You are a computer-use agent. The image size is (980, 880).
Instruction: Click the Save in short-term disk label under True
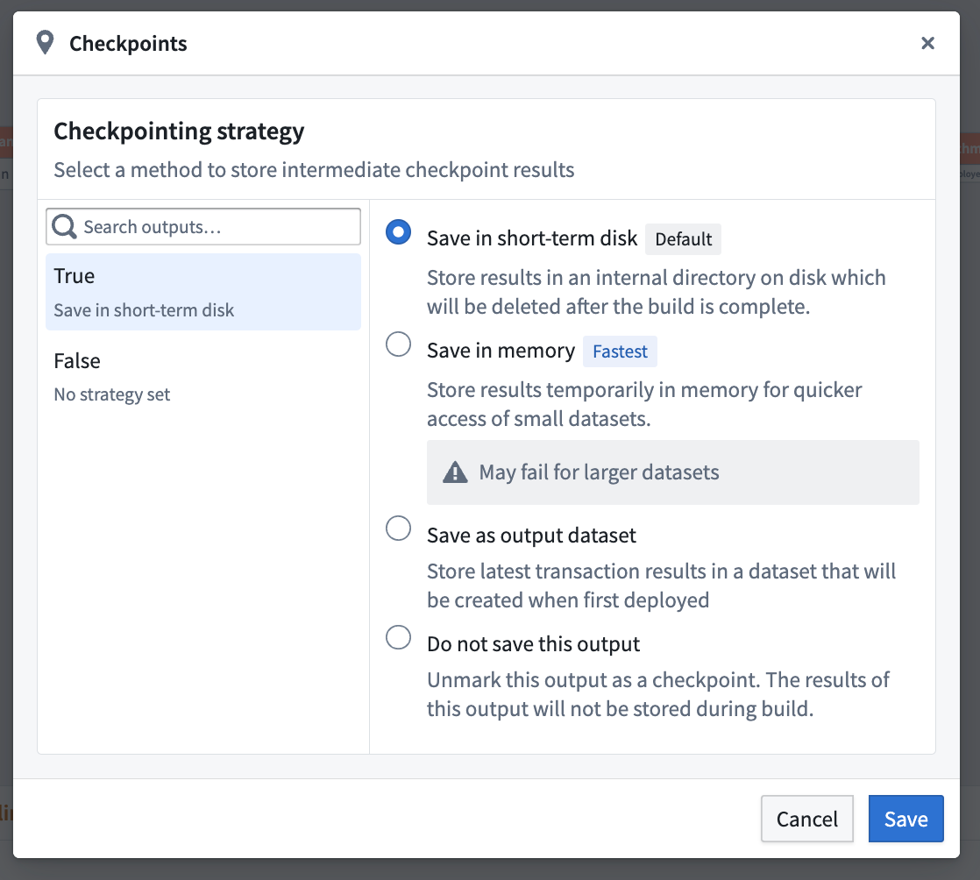(x=144, y=310)
